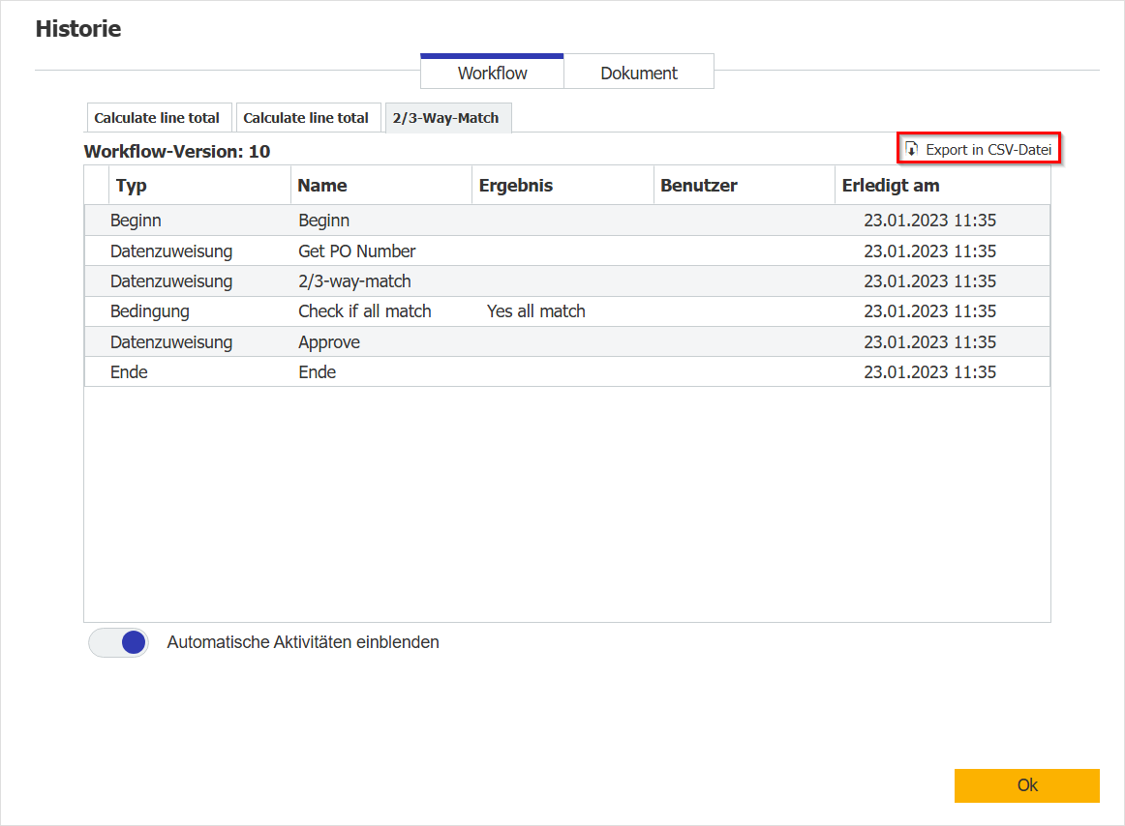Viewport: 1125px width, 826px height.
Task: Select the second Calculate line total tab
Action: pyautogui.click(x=308, y=117)
